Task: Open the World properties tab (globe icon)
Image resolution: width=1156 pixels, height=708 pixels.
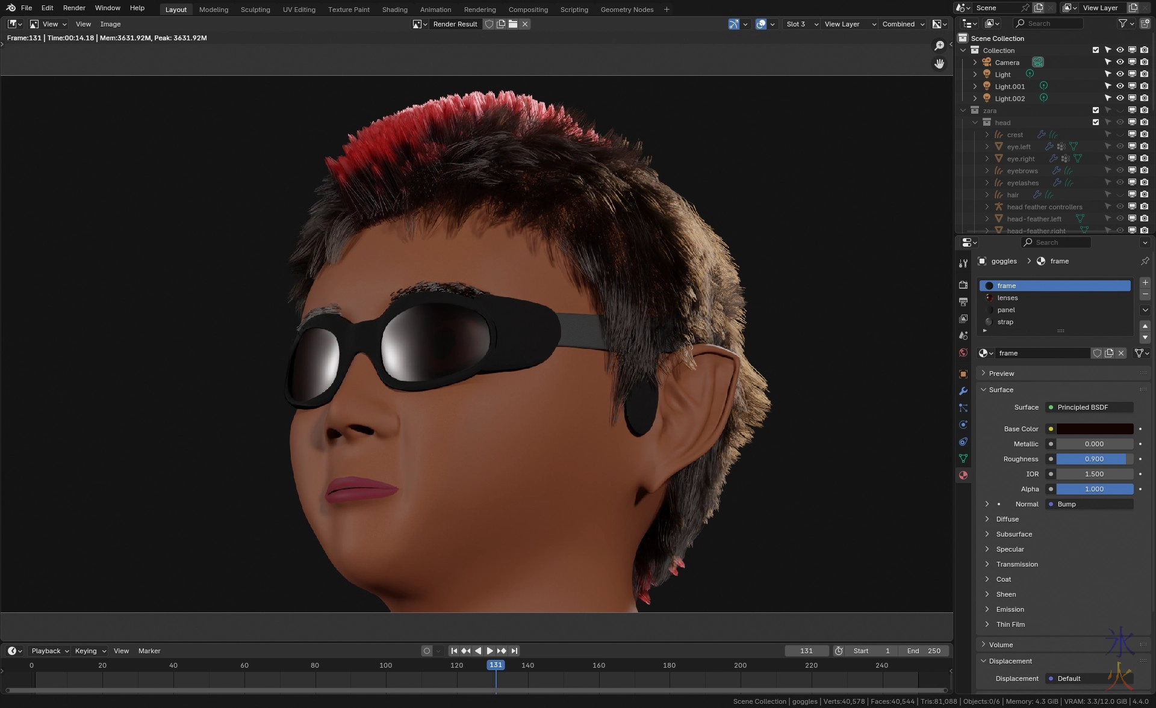Action: 963,352
